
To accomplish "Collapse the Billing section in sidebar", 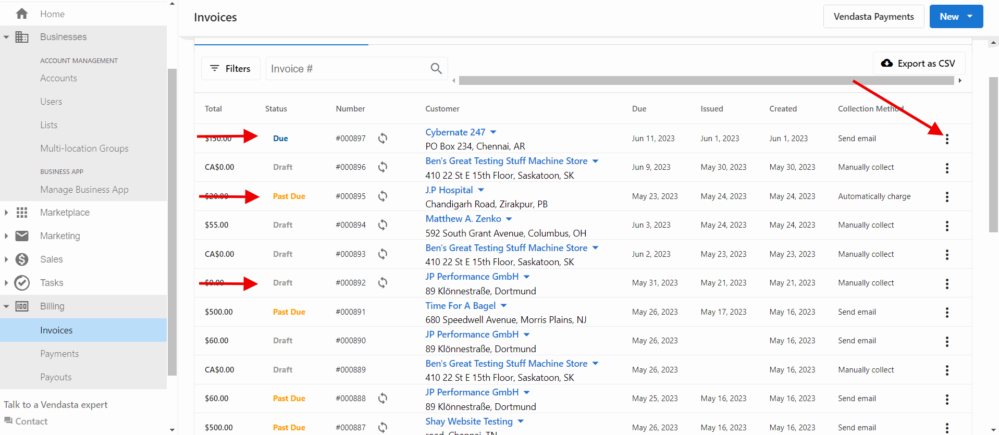I will (x=6, y=306).
